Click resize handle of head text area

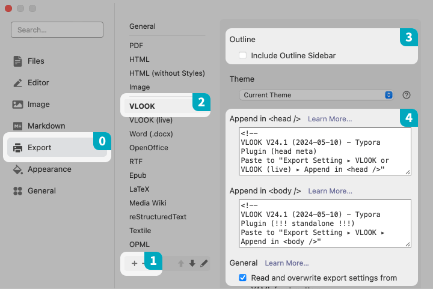point(408,172)
